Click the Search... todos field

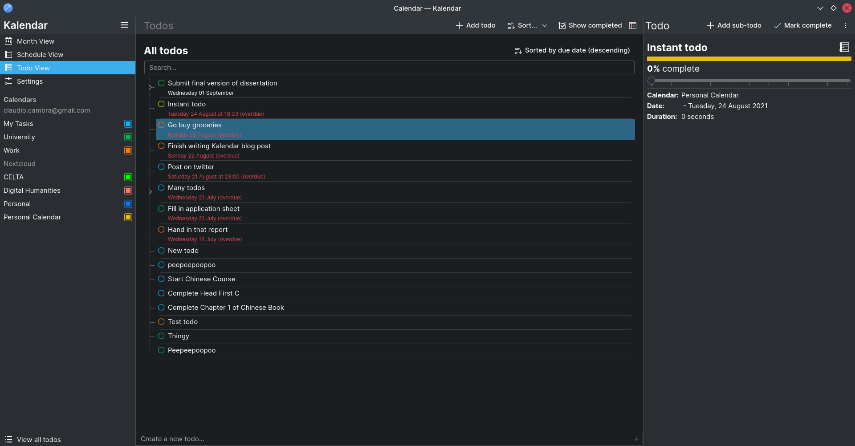point(389,68)
